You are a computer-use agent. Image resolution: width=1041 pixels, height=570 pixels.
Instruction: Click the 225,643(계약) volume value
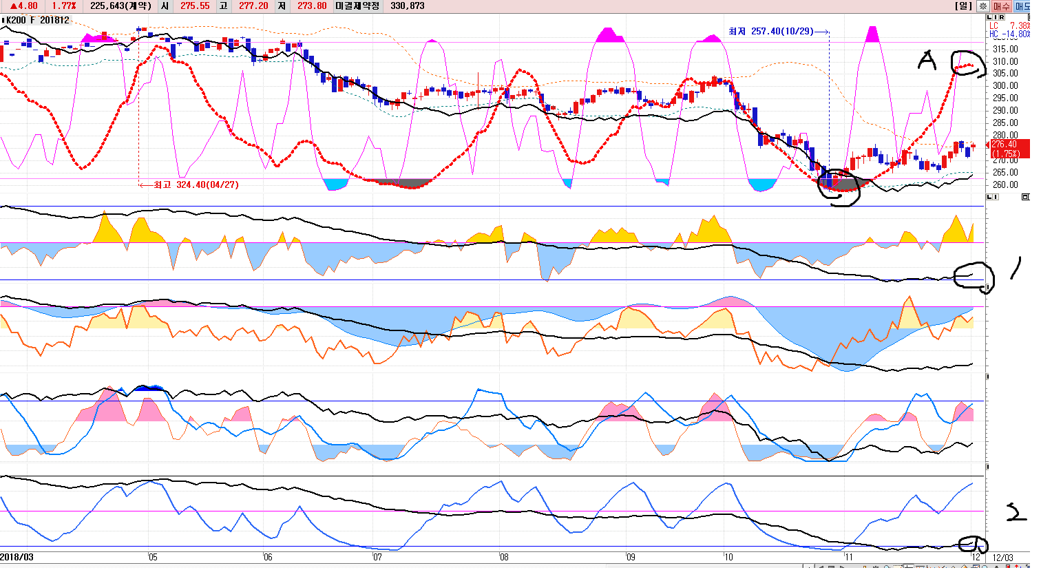(x=120, y=6)
